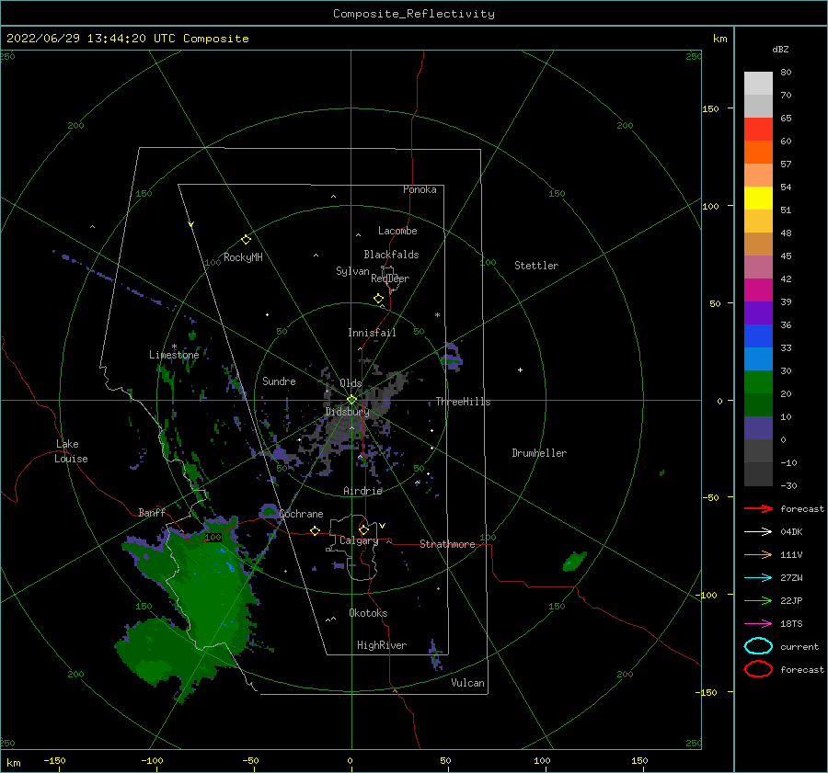Click the yellow diamond marker beside RockyMH
Image resolution: width=828 pixels, height=773 pixels.
tap(246, 240)
